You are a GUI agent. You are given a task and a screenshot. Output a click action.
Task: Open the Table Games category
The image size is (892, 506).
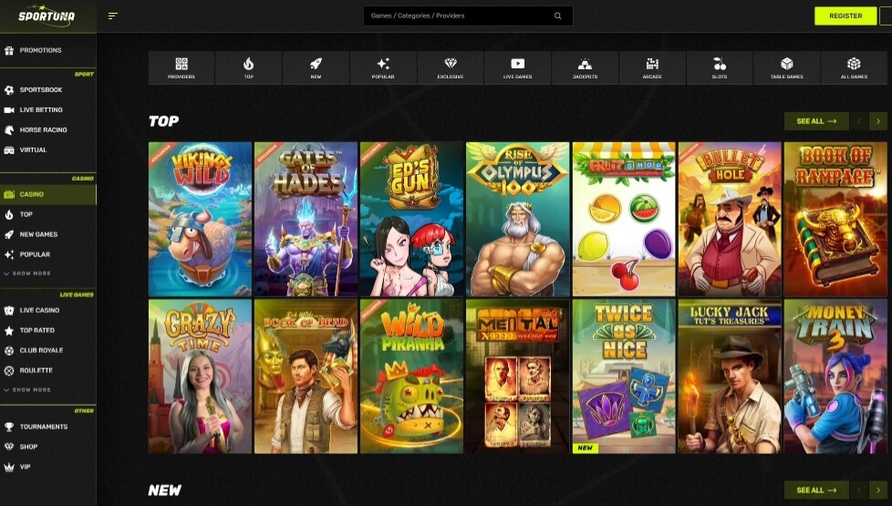787,67
